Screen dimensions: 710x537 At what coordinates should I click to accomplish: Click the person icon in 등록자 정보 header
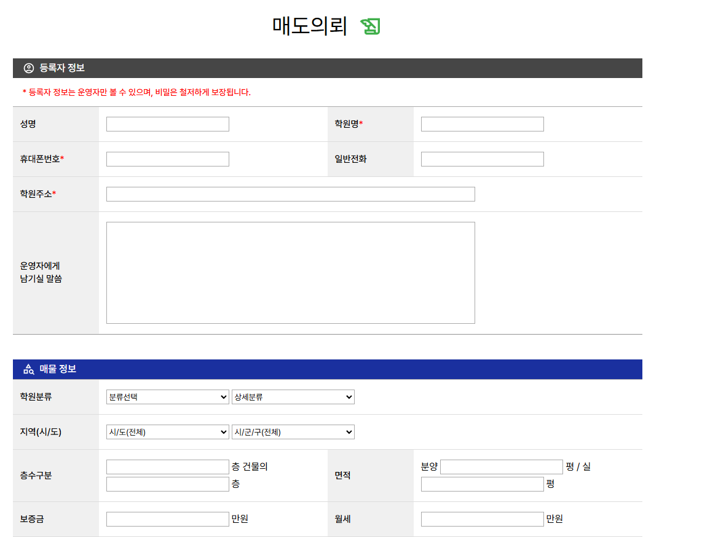coord(29,68)
